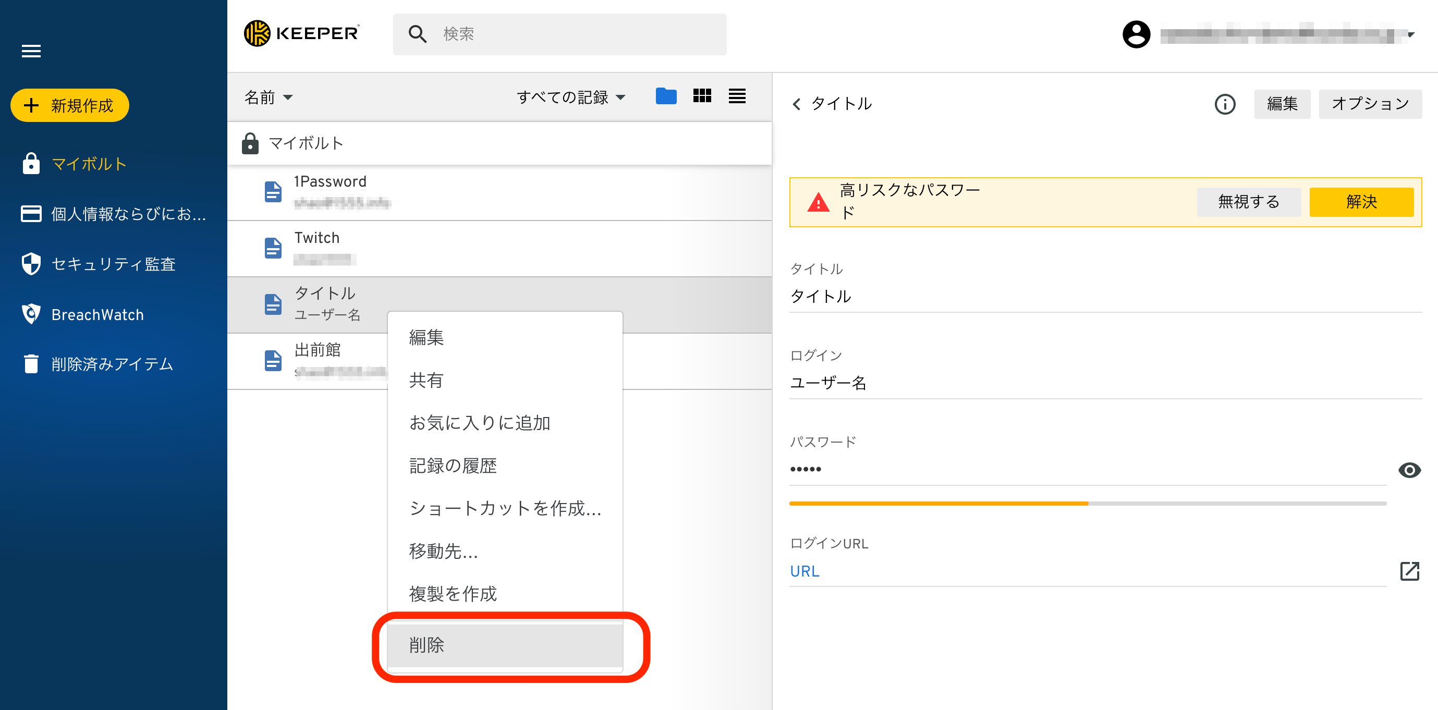
Task: Click the password strength bar
Action: pos(1088,504)
